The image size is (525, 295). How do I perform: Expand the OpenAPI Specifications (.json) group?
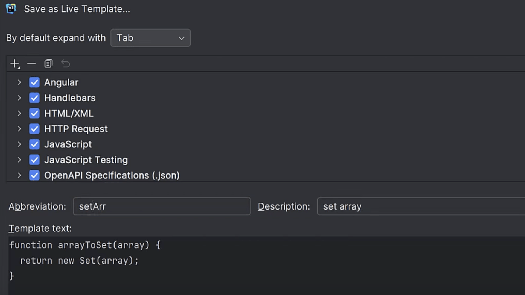point(19,175)
